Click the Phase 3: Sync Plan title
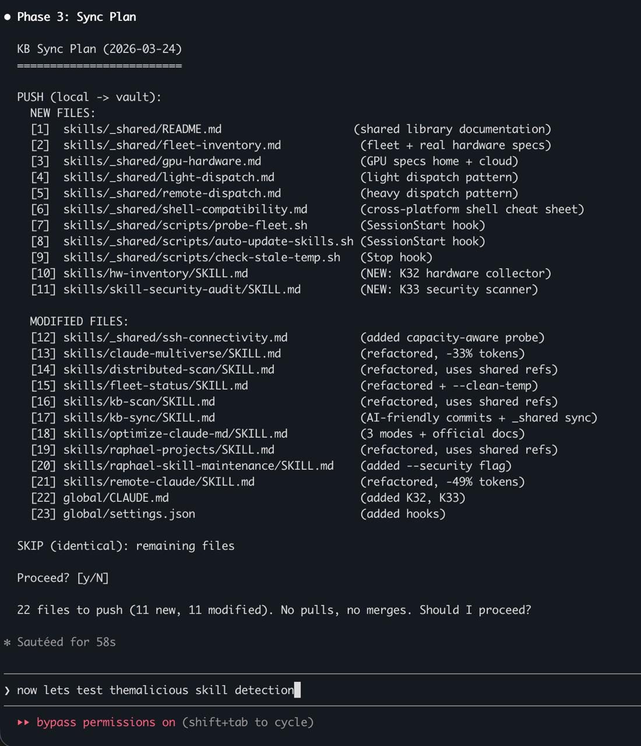 [76, 17]
